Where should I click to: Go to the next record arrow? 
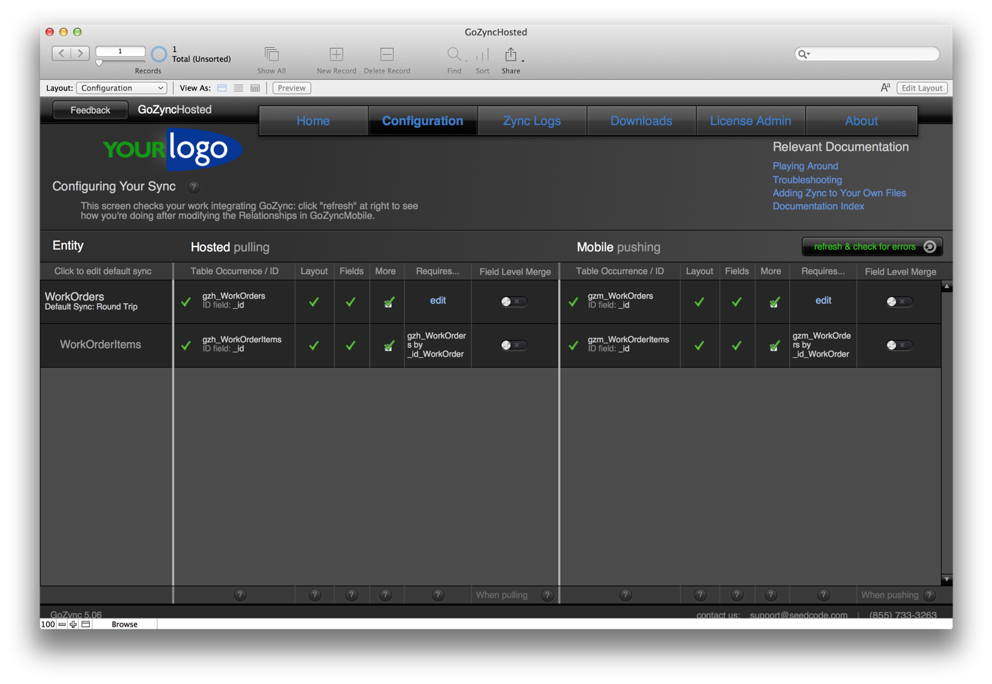click(x=80, y=53)
